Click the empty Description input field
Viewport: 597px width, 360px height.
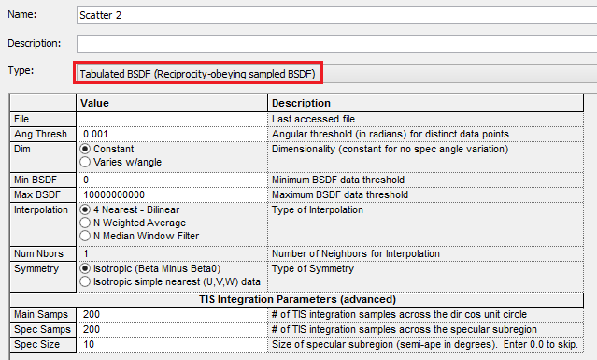(x=336, y=44)
